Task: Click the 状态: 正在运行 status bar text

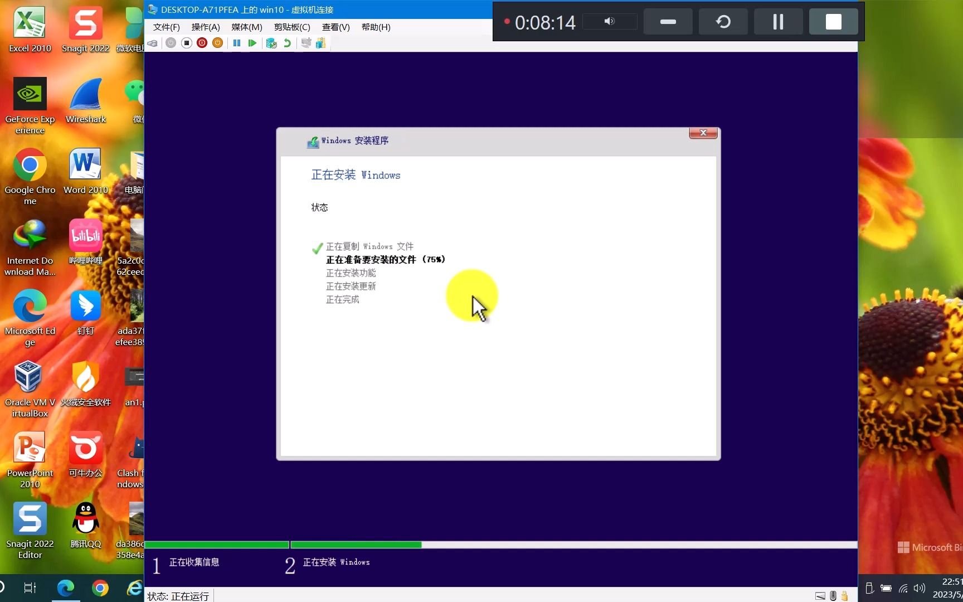Action: coord(178,596)
